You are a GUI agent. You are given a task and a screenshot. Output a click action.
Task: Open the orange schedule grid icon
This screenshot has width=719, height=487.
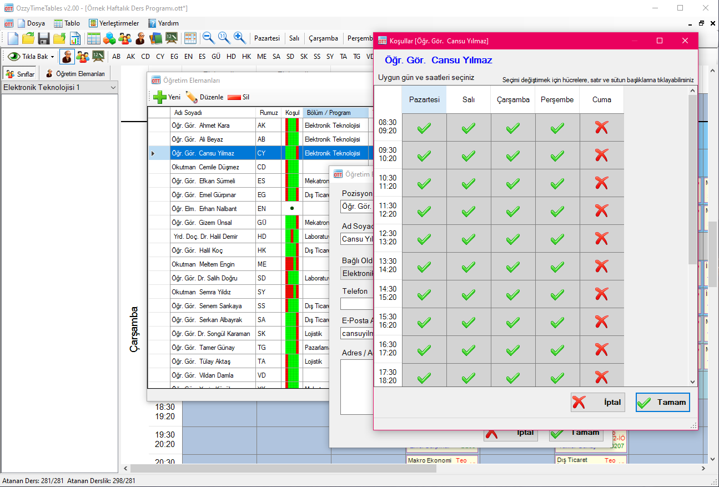[190, 38]
